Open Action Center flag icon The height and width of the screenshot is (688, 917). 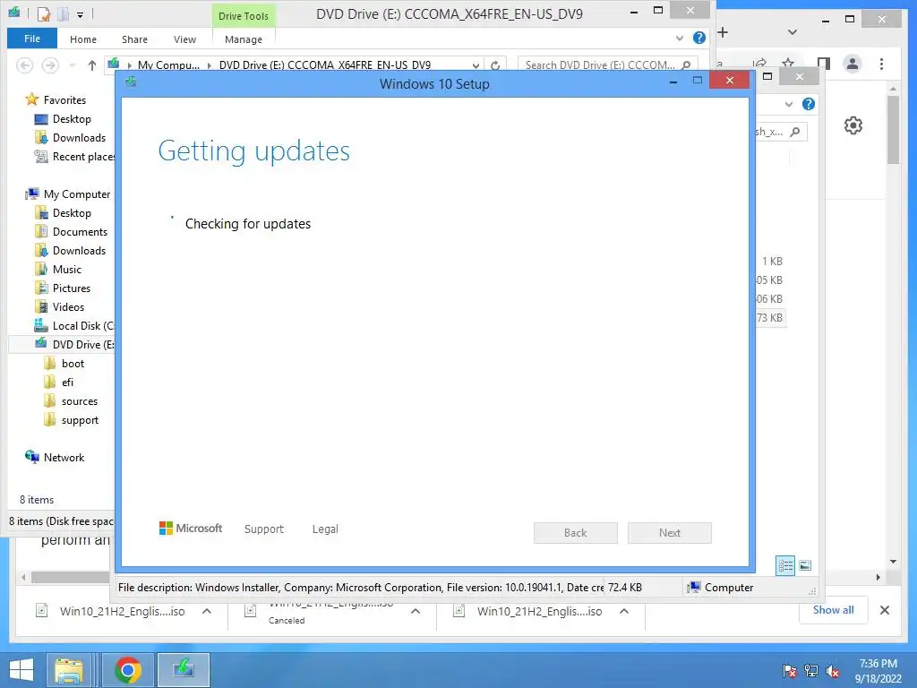click(x=789, y=671)
